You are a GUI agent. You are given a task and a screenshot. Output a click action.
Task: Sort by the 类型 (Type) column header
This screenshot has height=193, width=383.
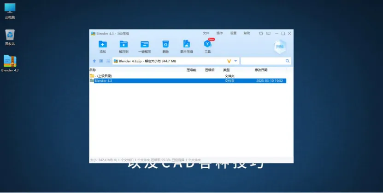click(226, 70)
